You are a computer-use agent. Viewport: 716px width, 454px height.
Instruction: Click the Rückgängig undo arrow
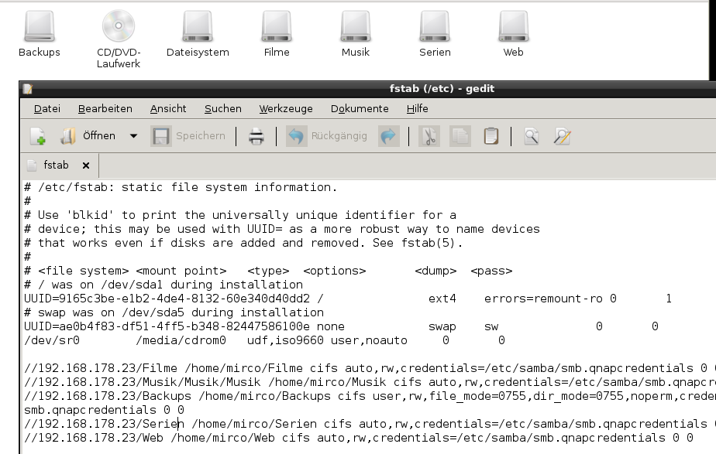coord(296,136)
